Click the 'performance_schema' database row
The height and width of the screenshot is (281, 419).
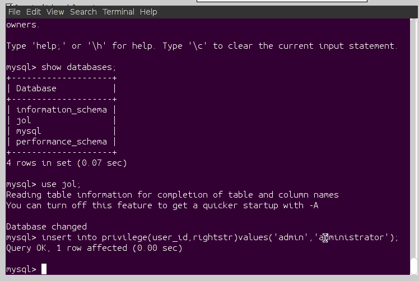[x=62, y=142]
